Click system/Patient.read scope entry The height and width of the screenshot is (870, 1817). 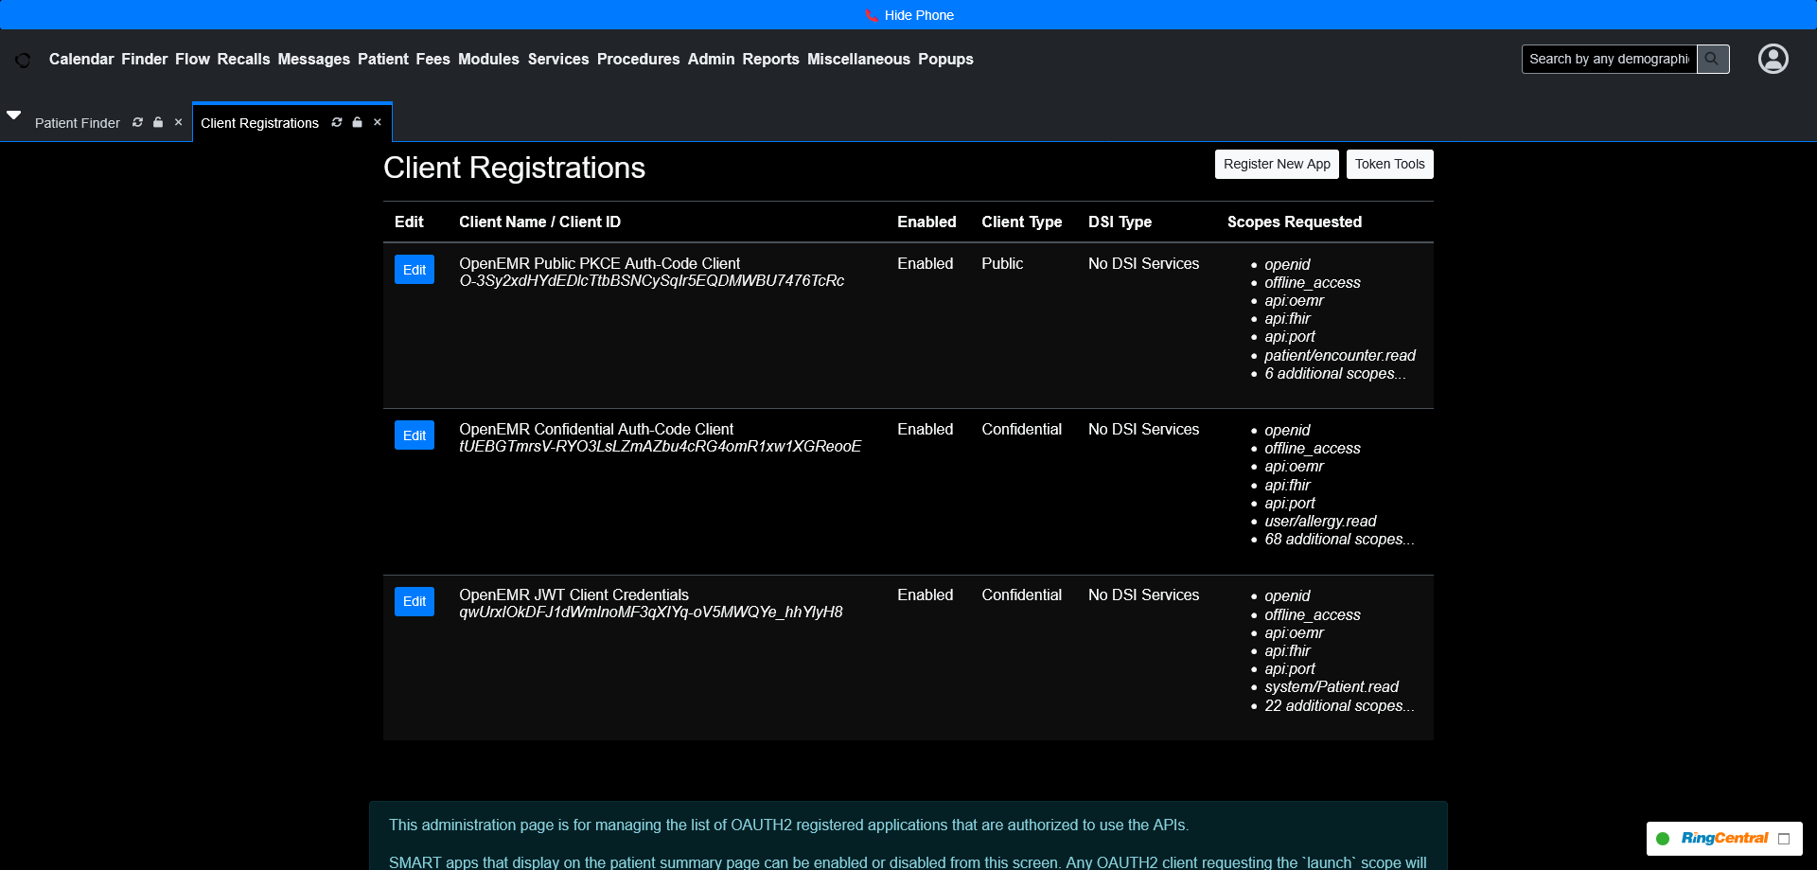tap(1332, 687)
